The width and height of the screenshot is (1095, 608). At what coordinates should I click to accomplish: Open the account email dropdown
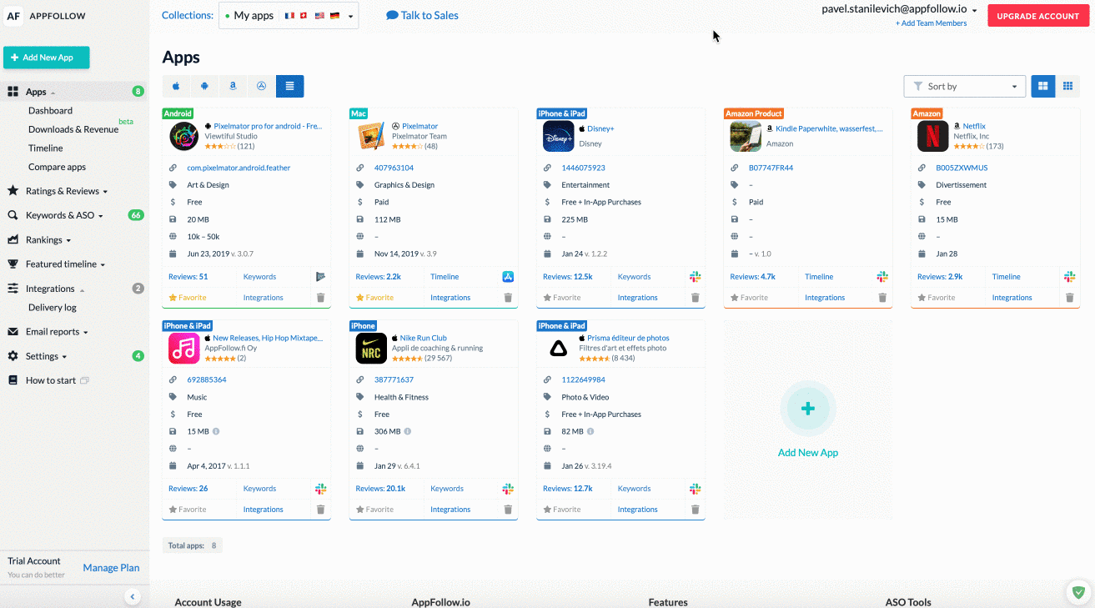click(x=899, y=9)
